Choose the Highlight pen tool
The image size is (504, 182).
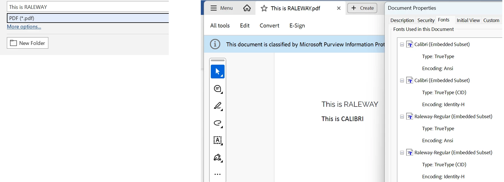point(218,106)
